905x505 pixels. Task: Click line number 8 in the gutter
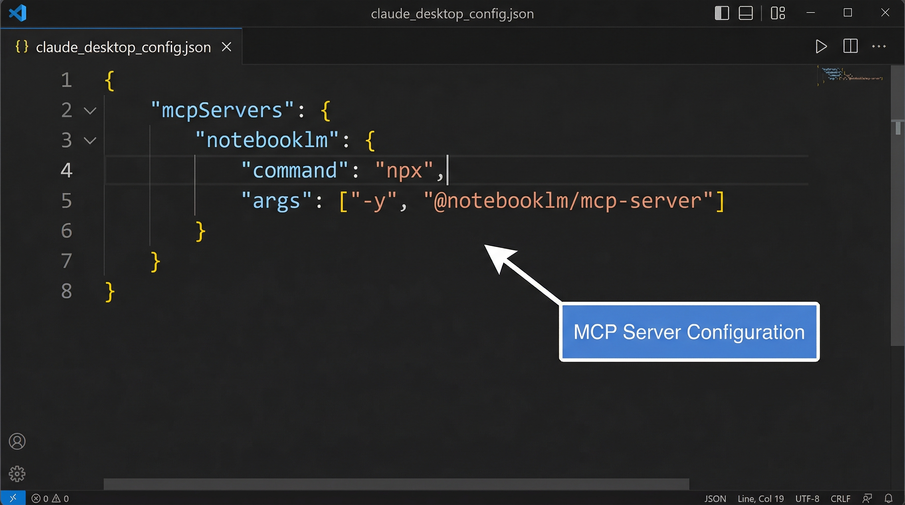point(66,291)
